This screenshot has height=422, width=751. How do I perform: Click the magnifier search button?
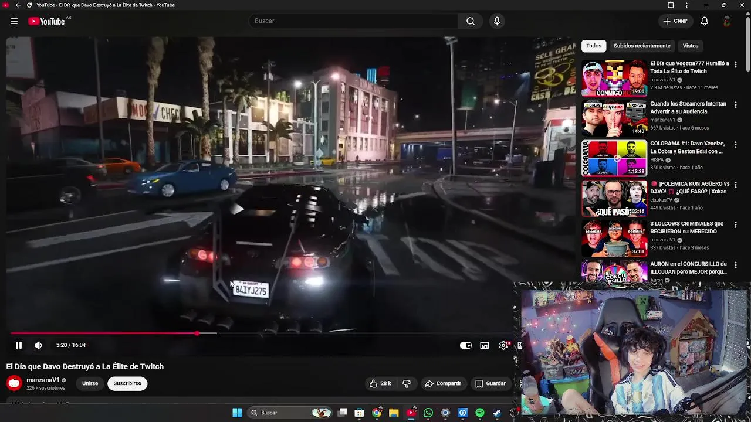click(x=471, y=21)
